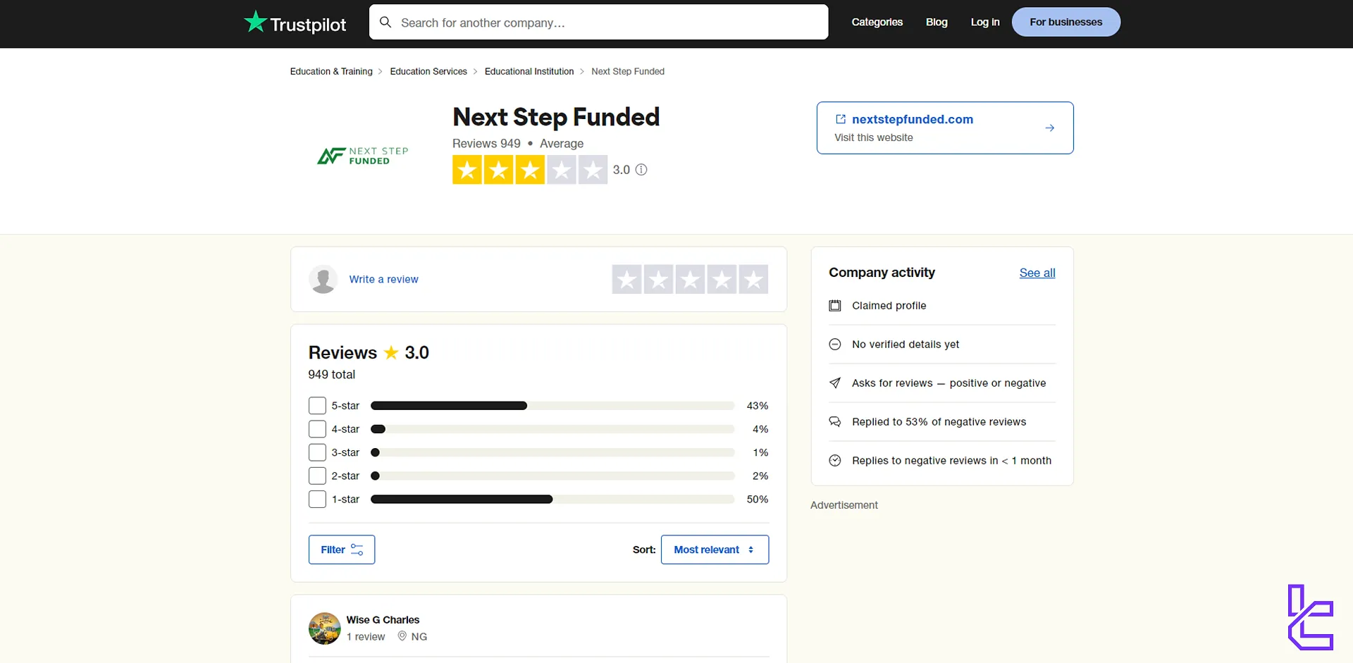Click the filter icon inside the Filter button
Image resolution: width=1353 pixels, height=663 pixels.
(357, 550)
